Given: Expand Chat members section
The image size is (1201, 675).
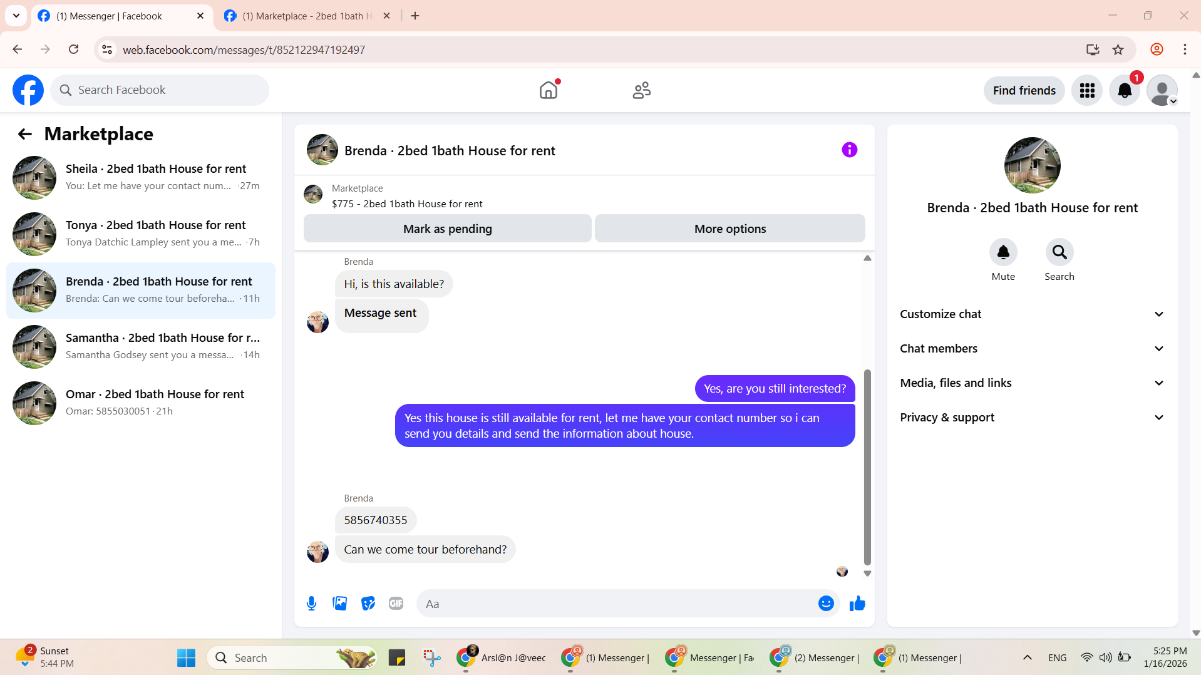Looking at the screenshot, I should (x=1033, y=349).
